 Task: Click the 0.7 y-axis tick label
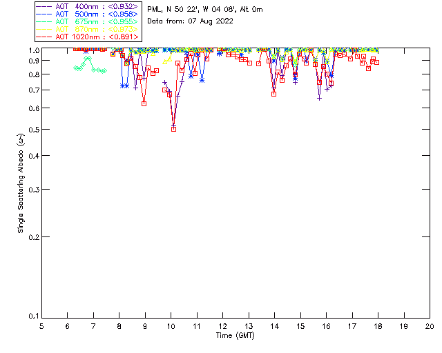(x=34, y=90)
